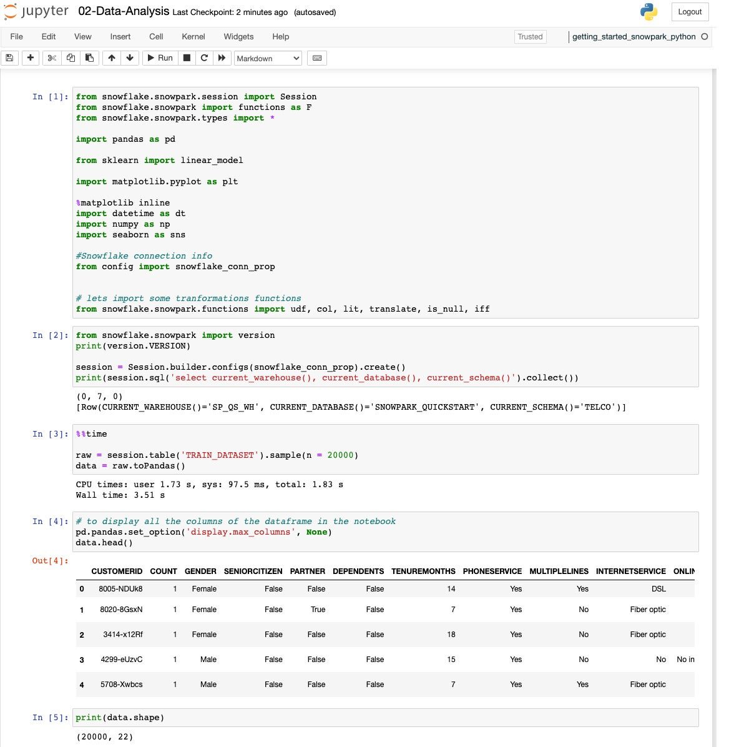749x747 pixels.
Task: Interrupt the kernel with stop icon
Action: pos(186,58)
